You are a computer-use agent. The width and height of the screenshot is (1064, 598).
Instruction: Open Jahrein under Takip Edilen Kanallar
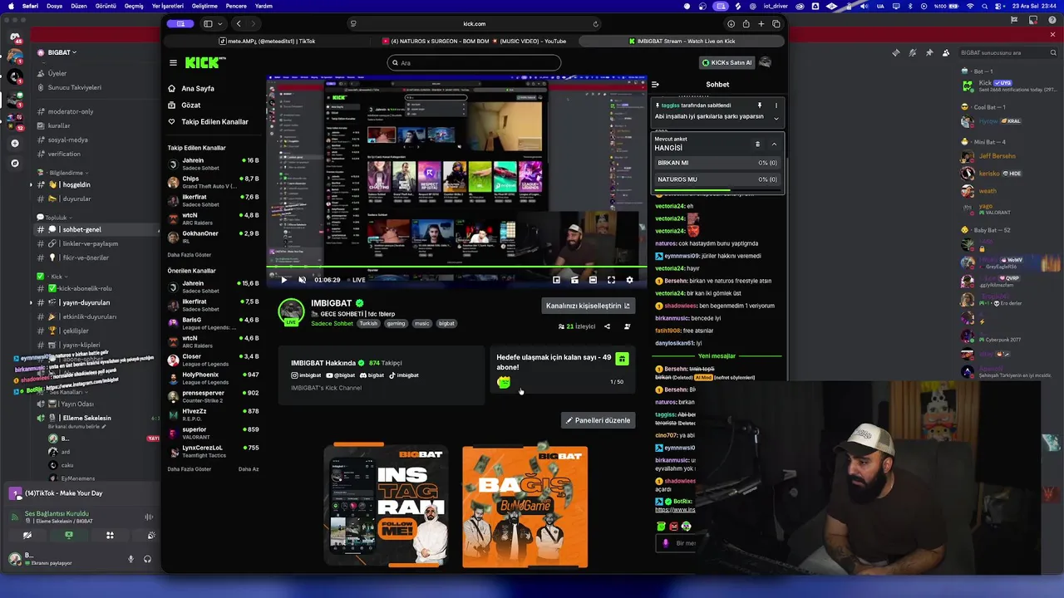(214, 164)
